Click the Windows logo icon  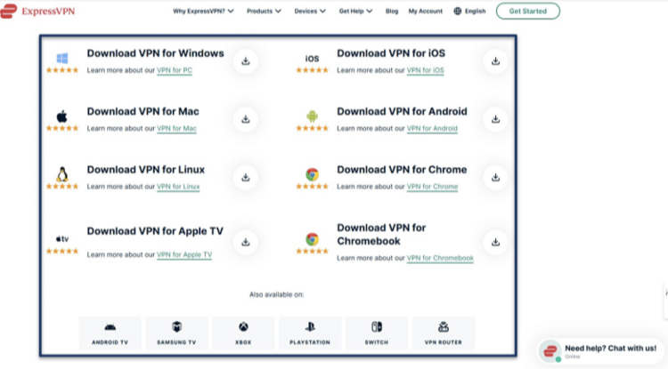(62, 59)
